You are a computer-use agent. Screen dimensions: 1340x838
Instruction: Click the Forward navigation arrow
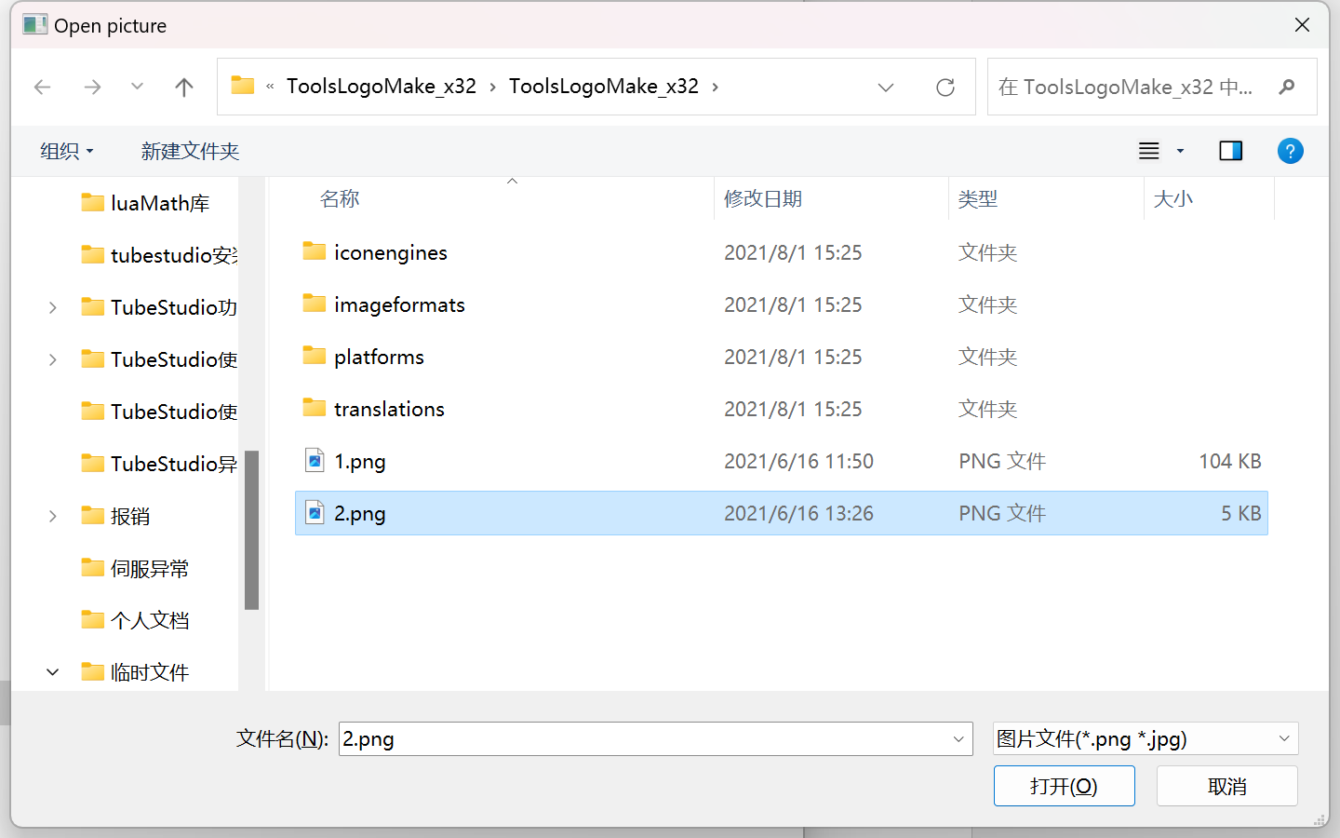point(92,88)
